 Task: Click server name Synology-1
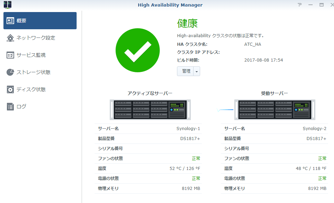click(188, 128)
